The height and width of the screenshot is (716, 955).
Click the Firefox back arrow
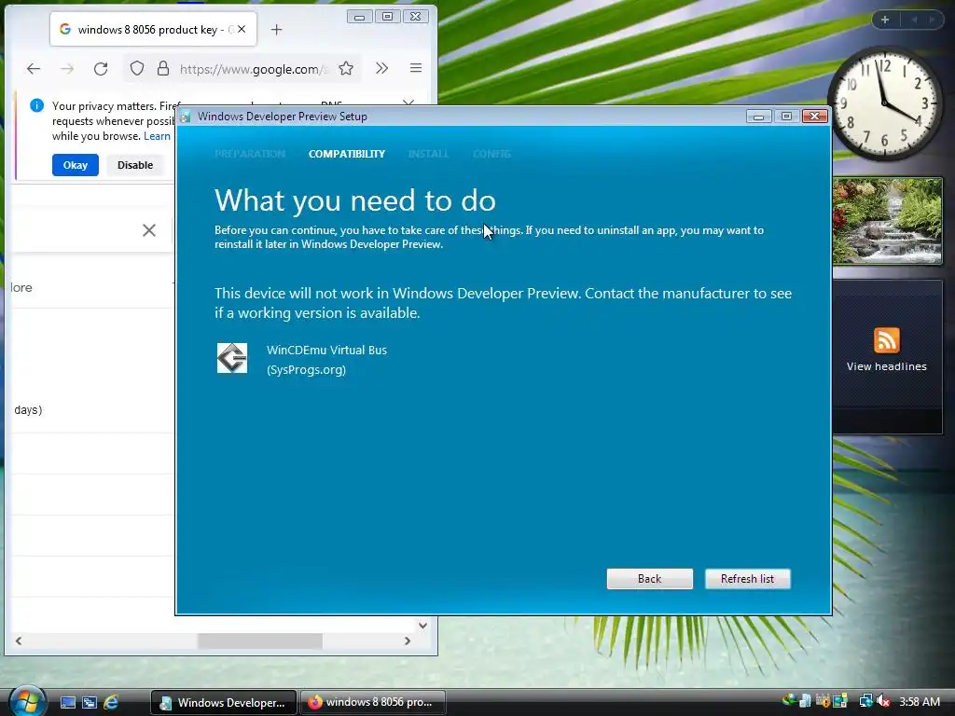tap(34, 69)
